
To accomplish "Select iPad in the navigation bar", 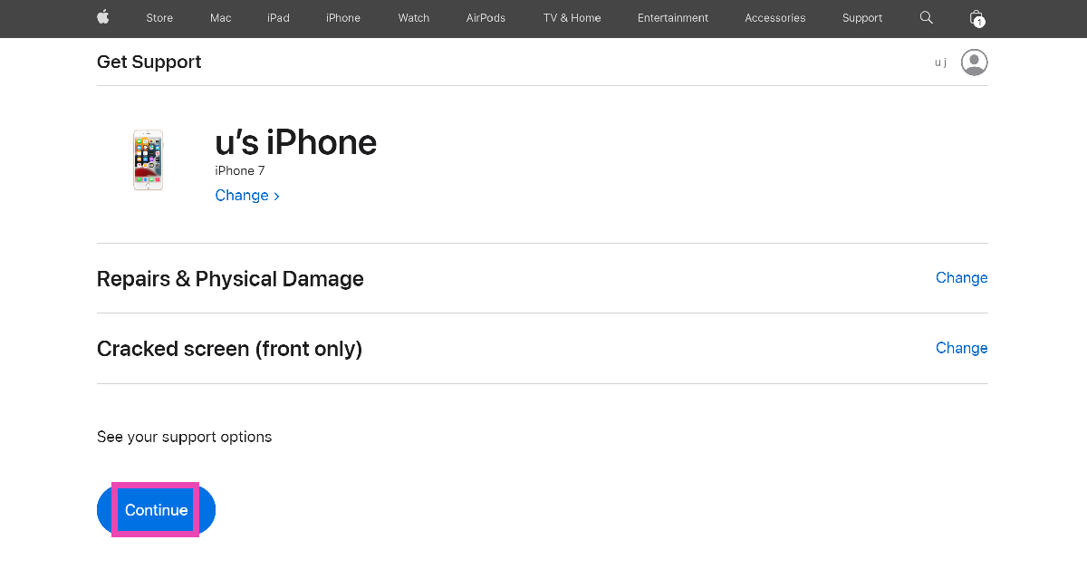I will coord(278,18).
